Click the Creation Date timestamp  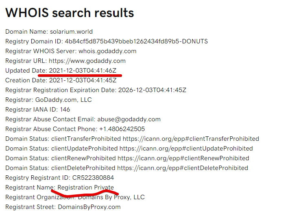pos(83,80)
